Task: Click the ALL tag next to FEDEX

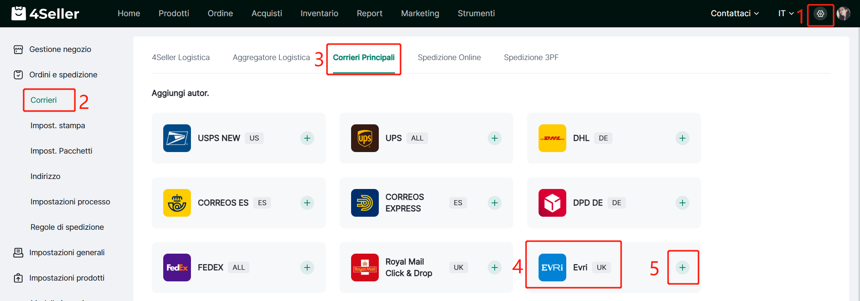Action: click(x=239, y=268)
